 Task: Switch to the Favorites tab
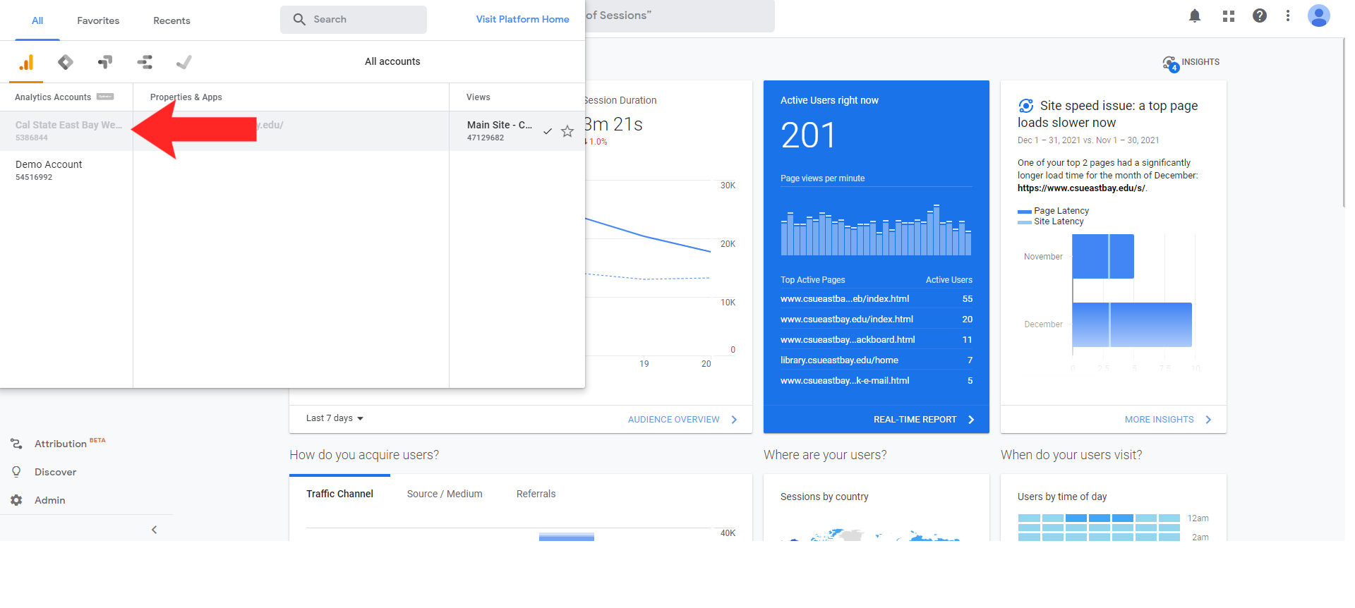point(98,20)
